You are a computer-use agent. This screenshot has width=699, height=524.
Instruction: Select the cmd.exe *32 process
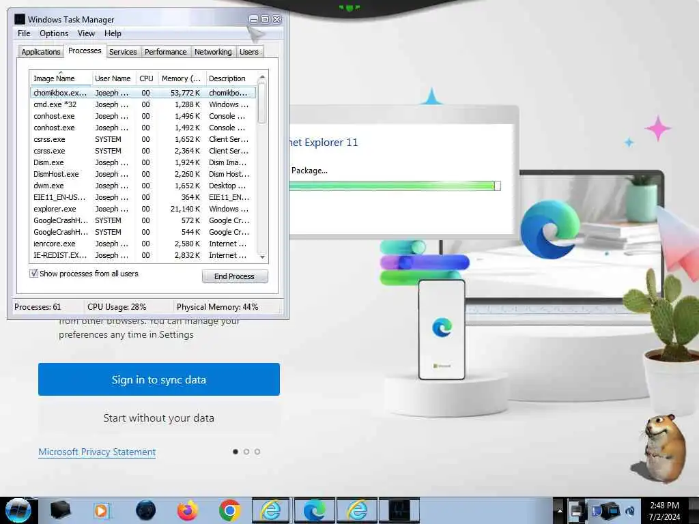tap(143, 104)
